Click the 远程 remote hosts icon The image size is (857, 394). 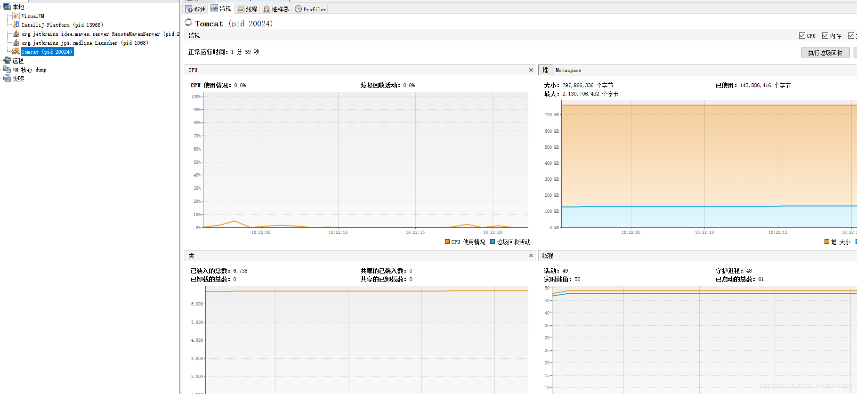[7, 60]
